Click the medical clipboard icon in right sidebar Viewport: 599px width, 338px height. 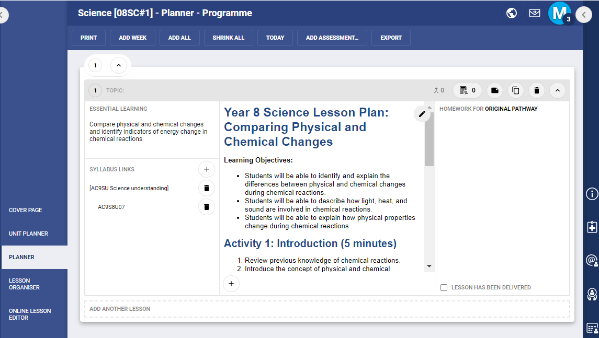click(592, 227)
